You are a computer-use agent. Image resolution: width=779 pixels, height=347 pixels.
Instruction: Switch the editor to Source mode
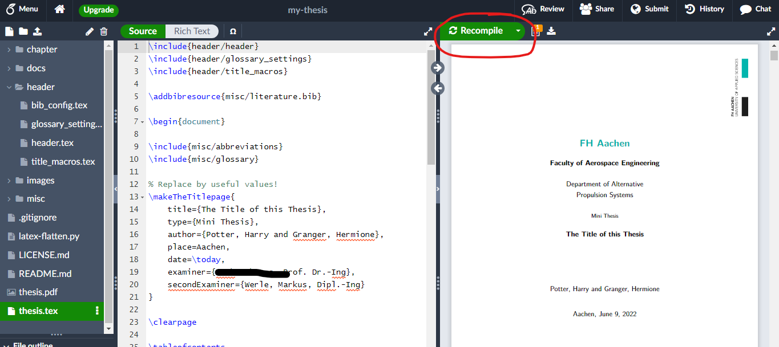pos(143,31)
